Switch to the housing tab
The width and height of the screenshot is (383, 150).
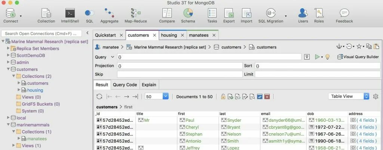[169, 35]
